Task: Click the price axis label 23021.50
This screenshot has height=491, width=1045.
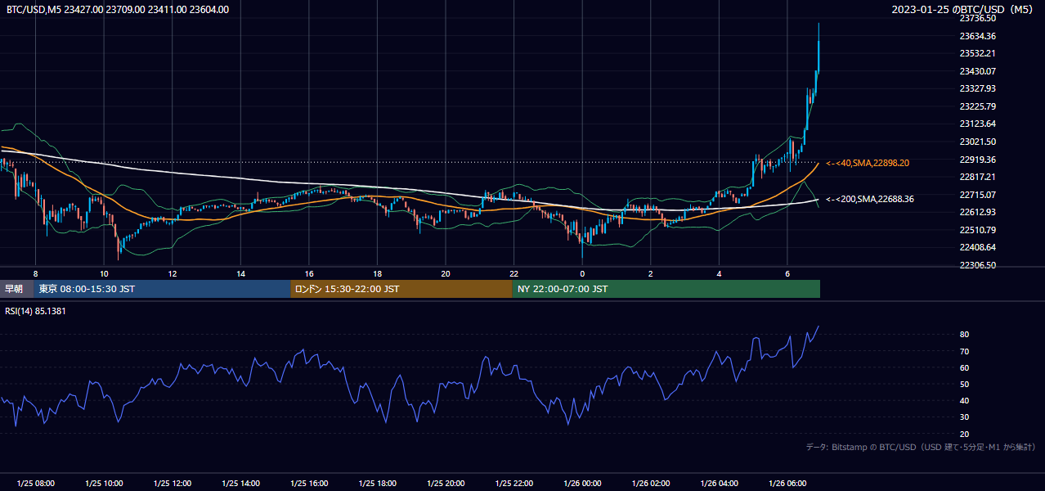Action: [x=977, y=142]
